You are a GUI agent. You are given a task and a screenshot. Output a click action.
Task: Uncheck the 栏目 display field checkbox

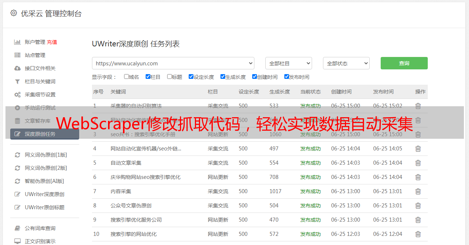(148, 77)
